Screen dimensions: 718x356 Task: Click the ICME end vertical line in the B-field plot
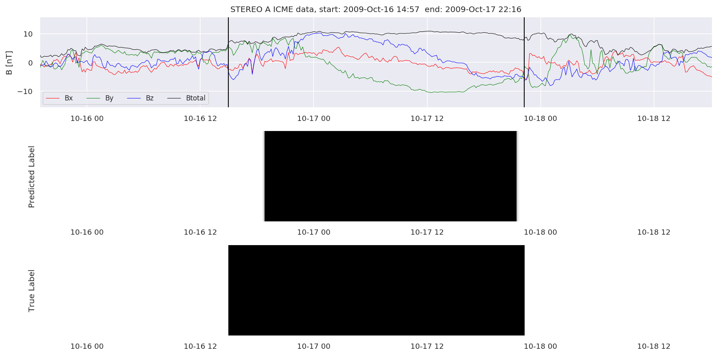[524, 62]
